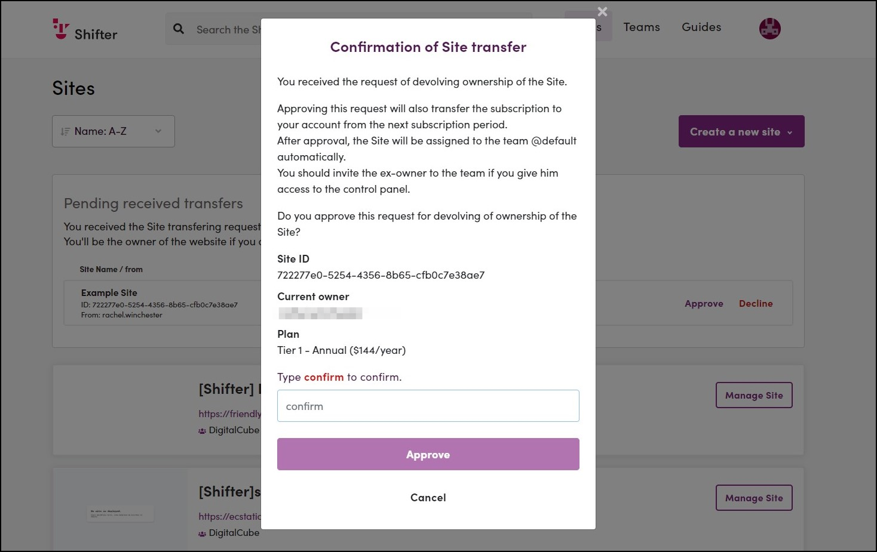
Task: Click the first Manage Site button
Action: click(754, 395)
